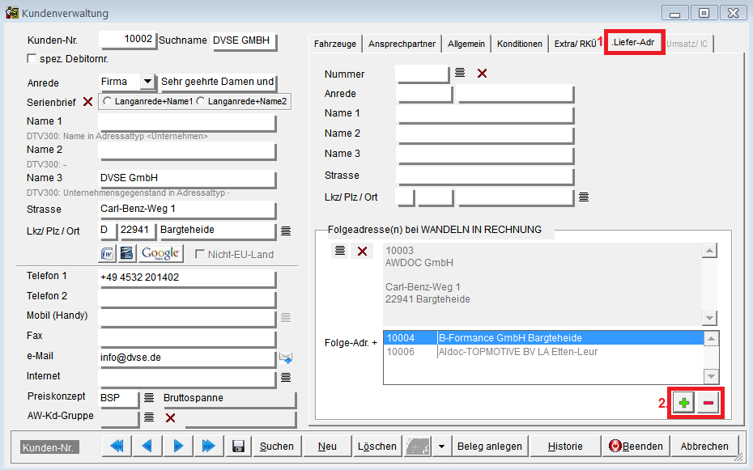Viewport: 753px width, 470px height.
Task: Click the Fax input field
Action: [x=187, y=337]
